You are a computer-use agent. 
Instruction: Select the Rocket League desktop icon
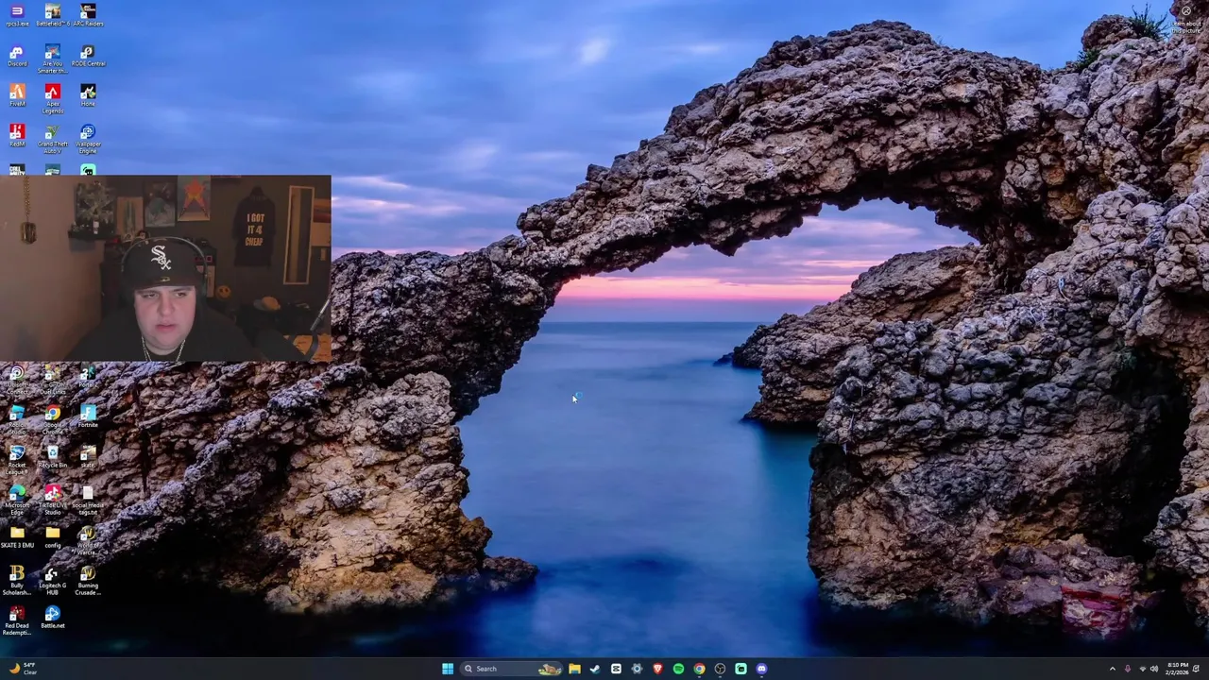click(17, 459)
